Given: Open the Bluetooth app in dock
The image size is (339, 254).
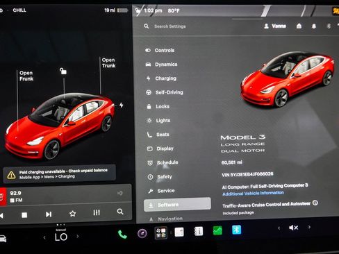Looking at the screenshot, I should [x=236, y=230].
